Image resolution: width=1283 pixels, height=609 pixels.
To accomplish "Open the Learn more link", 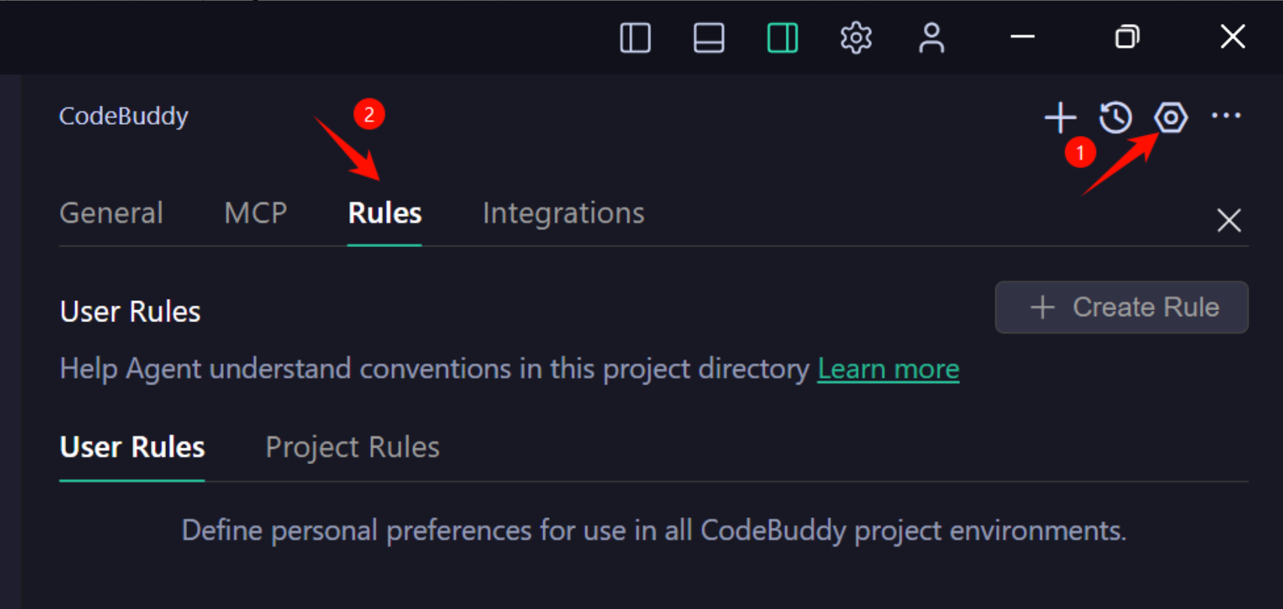I will (888, 369).
